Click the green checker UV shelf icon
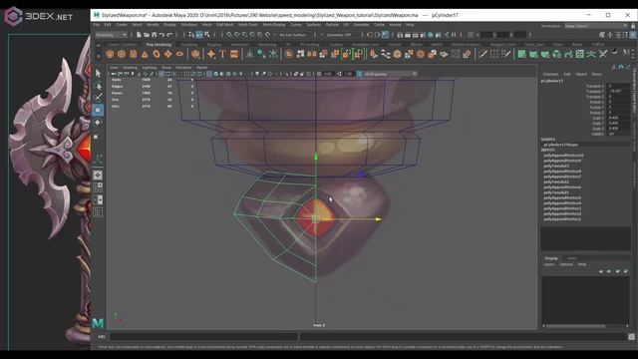 [x=580, y=54]
